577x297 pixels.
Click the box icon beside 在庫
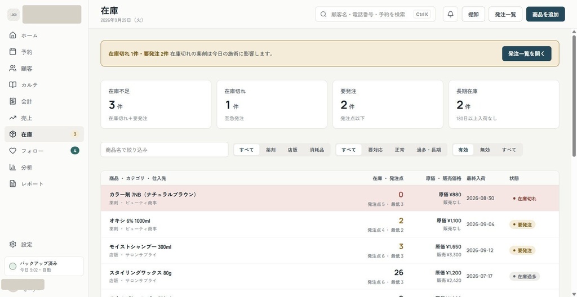13,134
